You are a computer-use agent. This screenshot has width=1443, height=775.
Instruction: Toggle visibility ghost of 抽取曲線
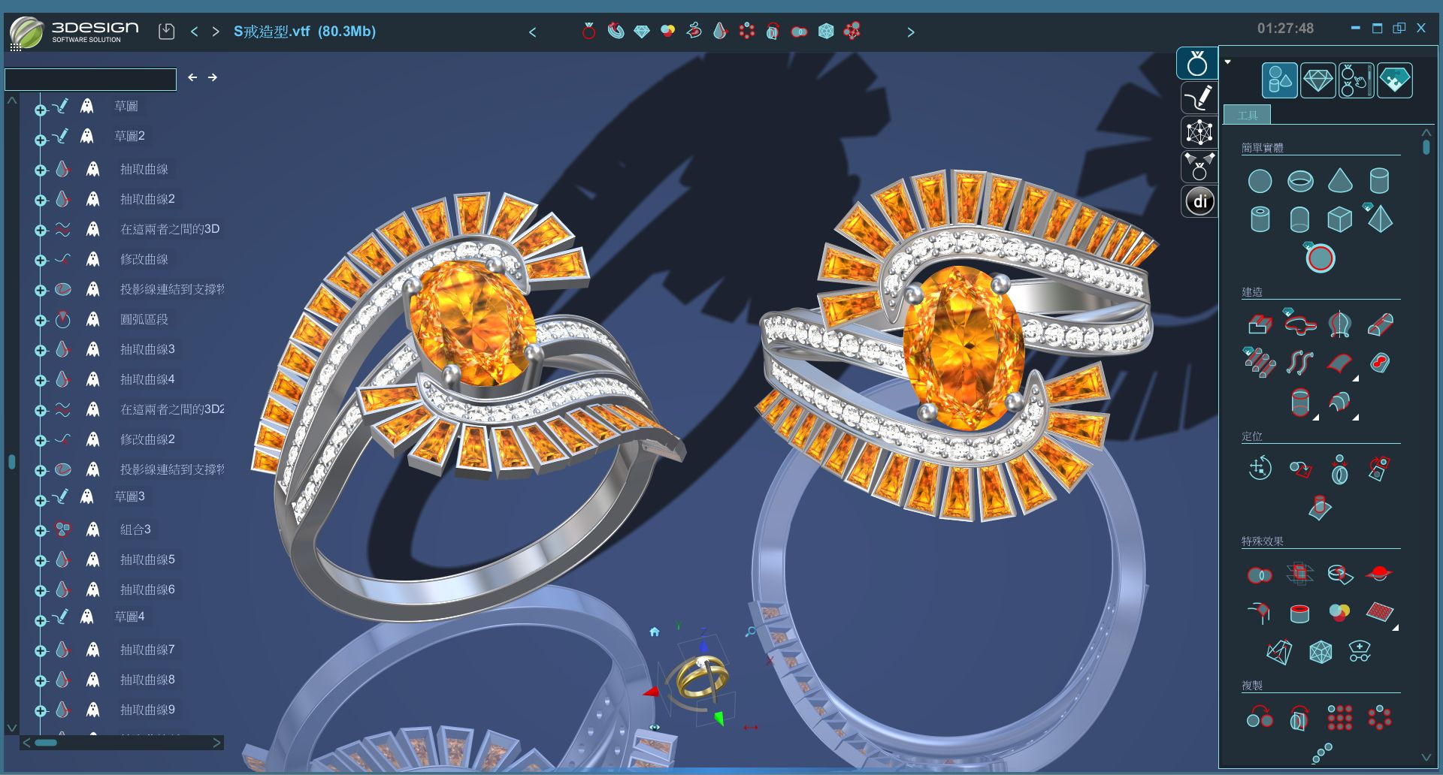pos(93,169)
